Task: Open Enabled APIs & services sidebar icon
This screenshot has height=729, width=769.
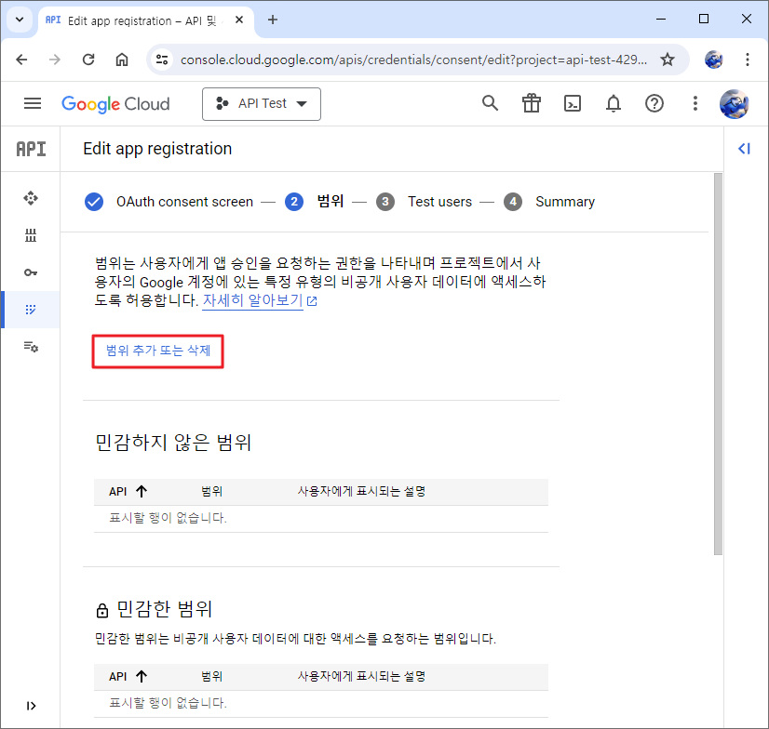Action: click(31, 198)
